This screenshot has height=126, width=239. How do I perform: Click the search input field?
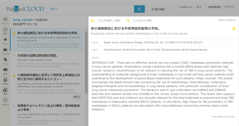91,9
